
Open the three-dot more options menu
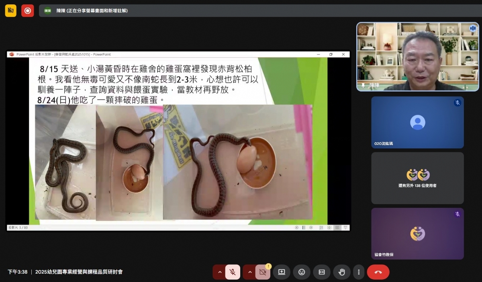(359, 272)
